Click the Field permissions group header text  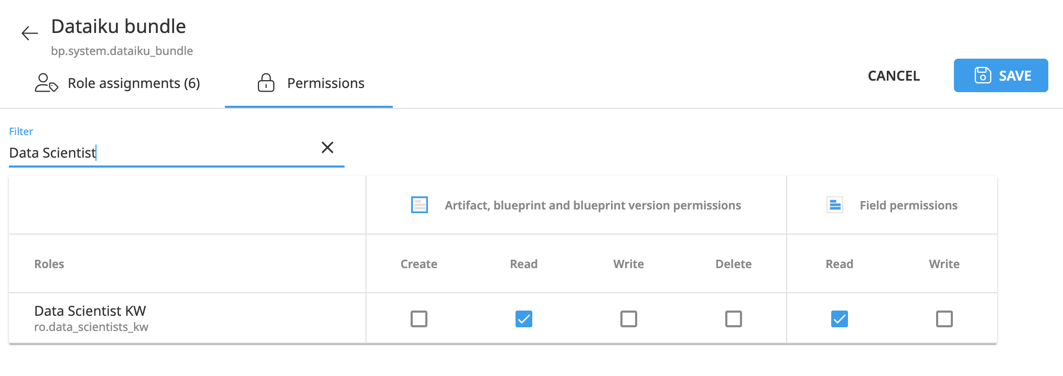[x=908, y=205]
